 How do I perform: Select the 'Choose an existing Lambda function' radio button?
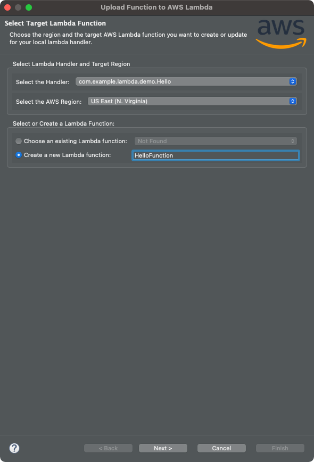pos(19,141)
